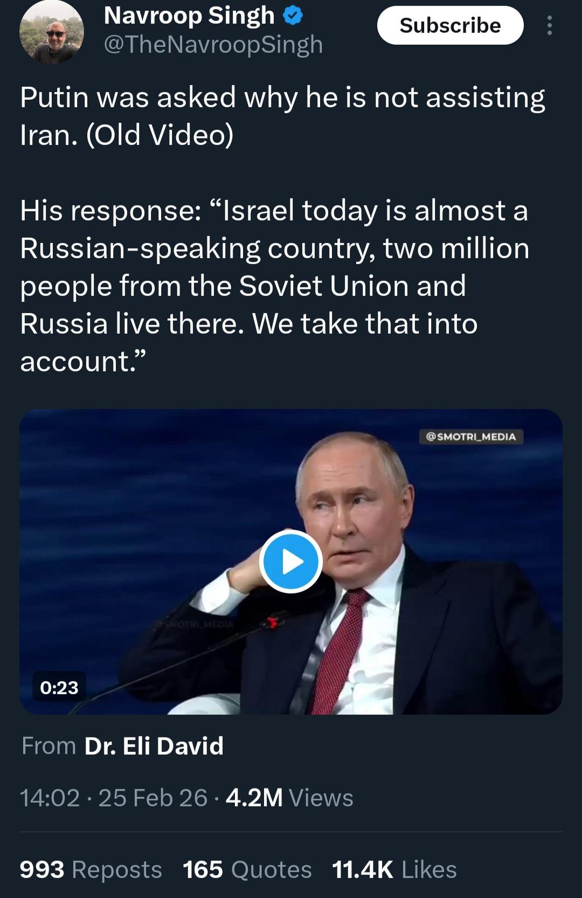Click the 0:23 video duration badge
Viewport: 582px width, 898px height.
pyautogui.click(x=59, y=688)
